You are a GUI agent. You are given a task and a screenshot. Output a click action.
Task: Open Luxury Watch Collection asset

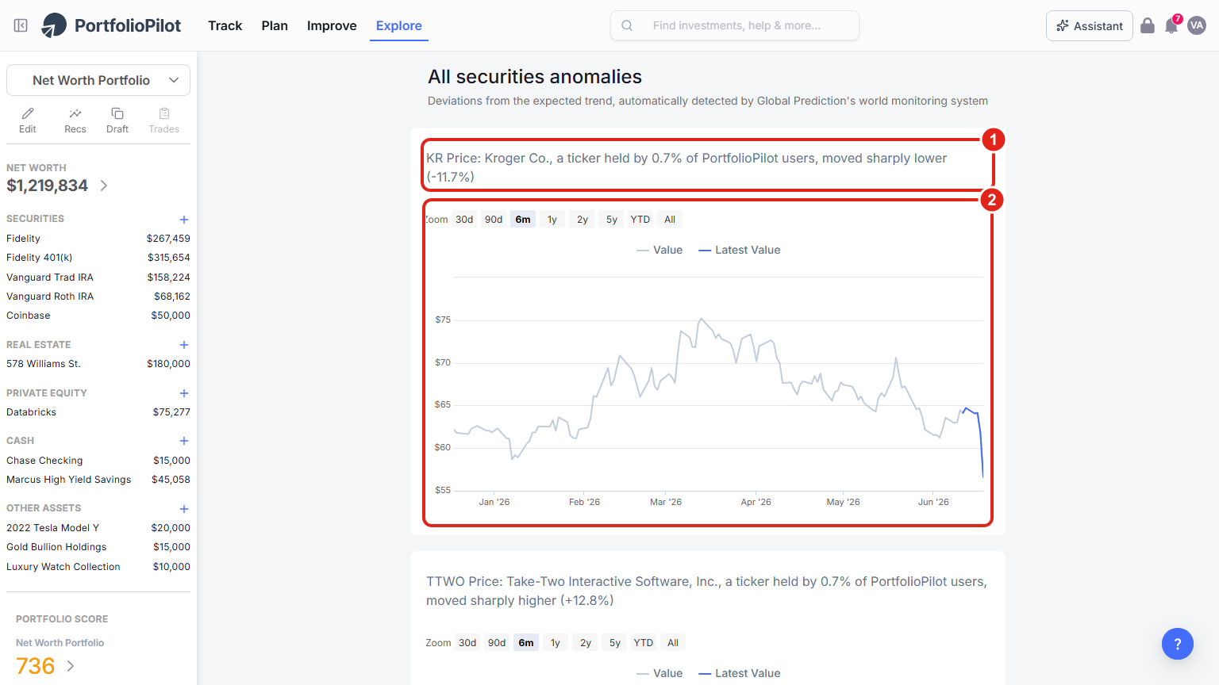coord(98,567)
